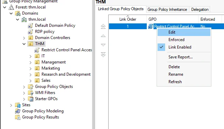Click Group Policy Management root icon
The image size is (224, 129).
click(x=5, y=2)
